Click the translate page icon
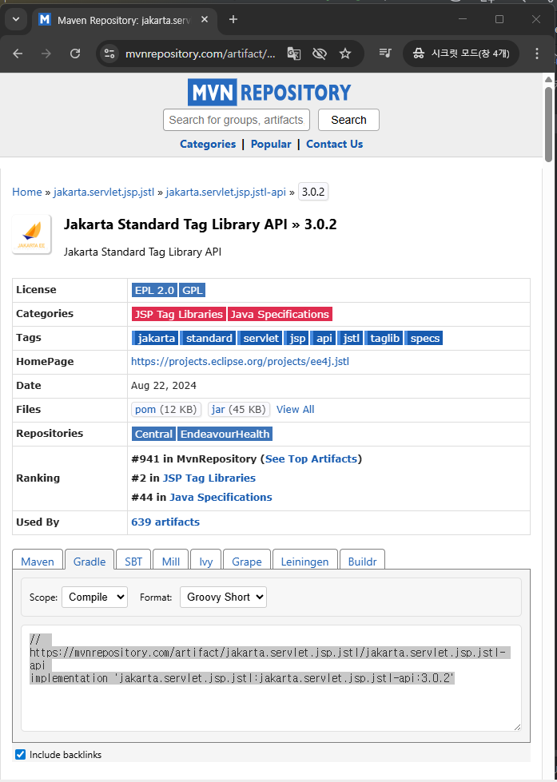The height and width of the screenshot is (782, 557). pos(294,54)
